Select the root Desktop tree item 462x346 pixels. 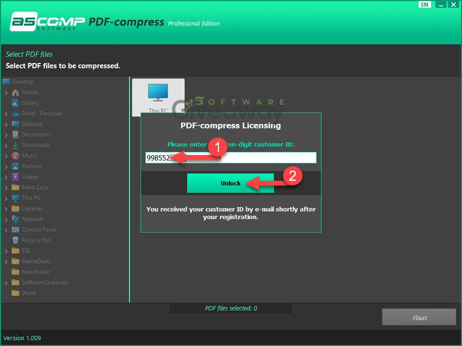(x=23, y=82)
